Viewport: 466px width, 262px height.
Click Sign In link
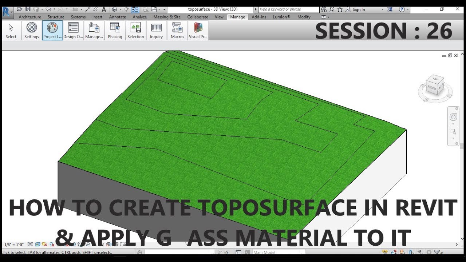tap(359, 9)
